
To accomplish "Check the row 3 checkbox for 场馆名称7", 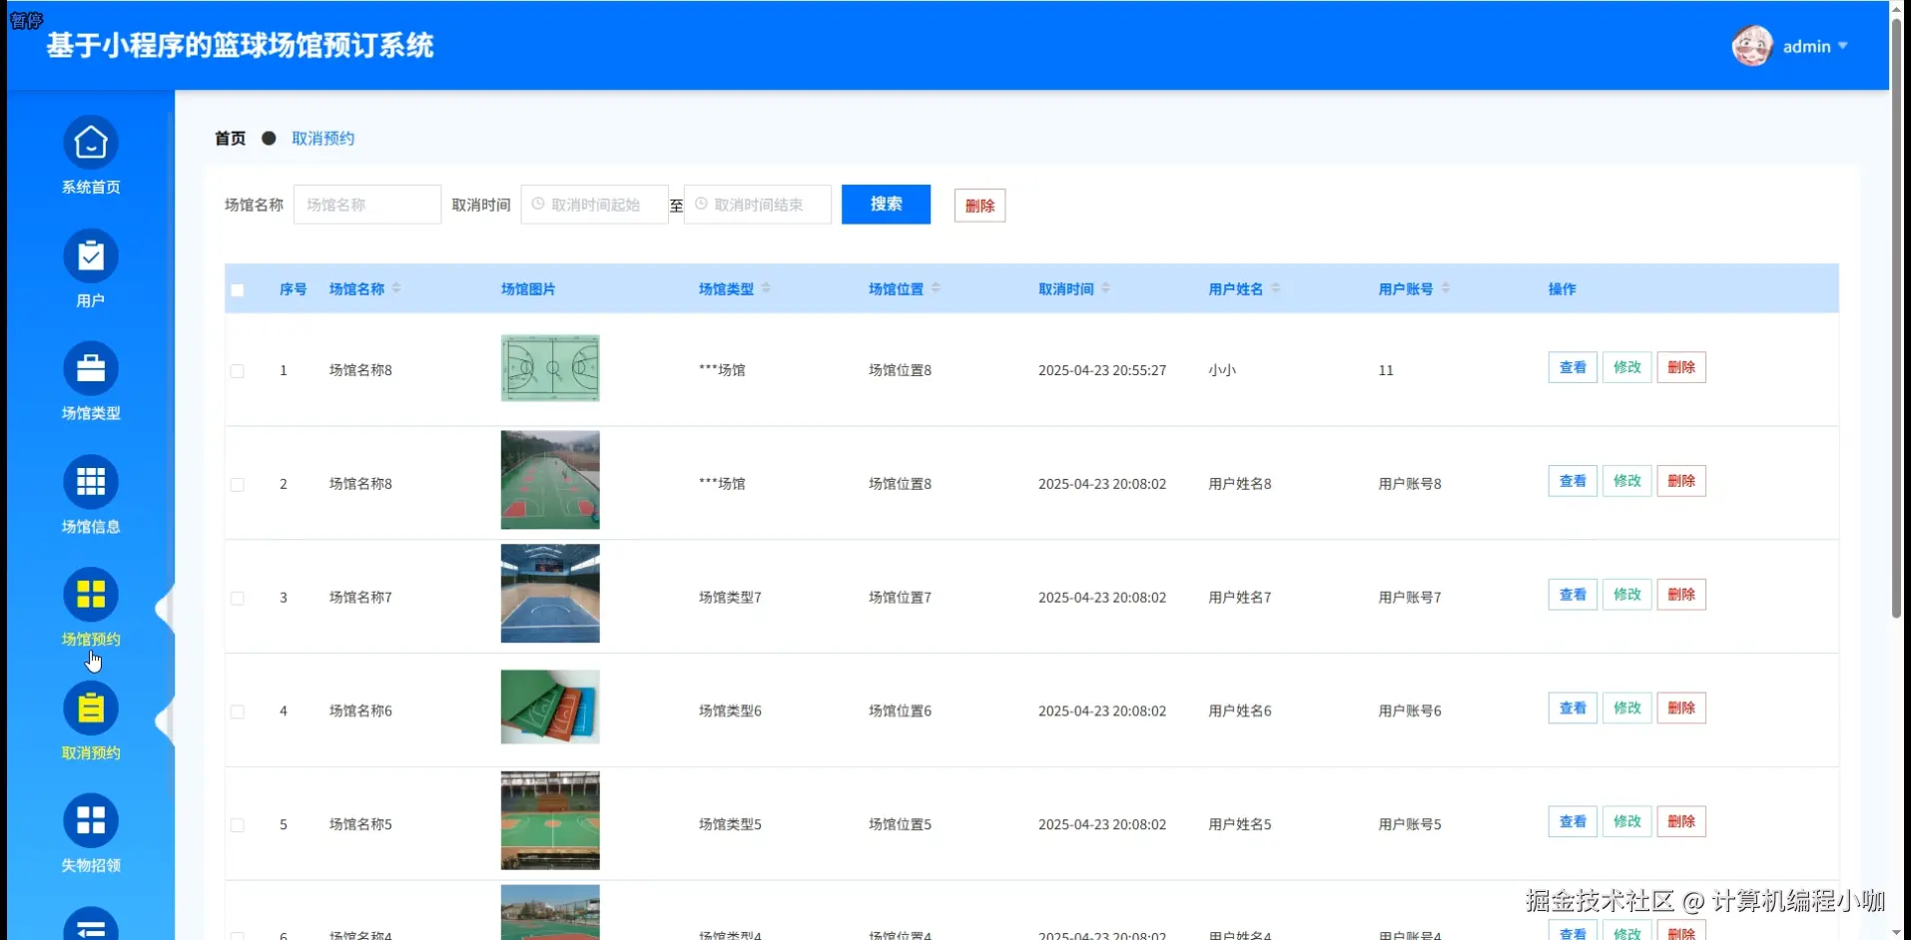I will click(238, 599).
